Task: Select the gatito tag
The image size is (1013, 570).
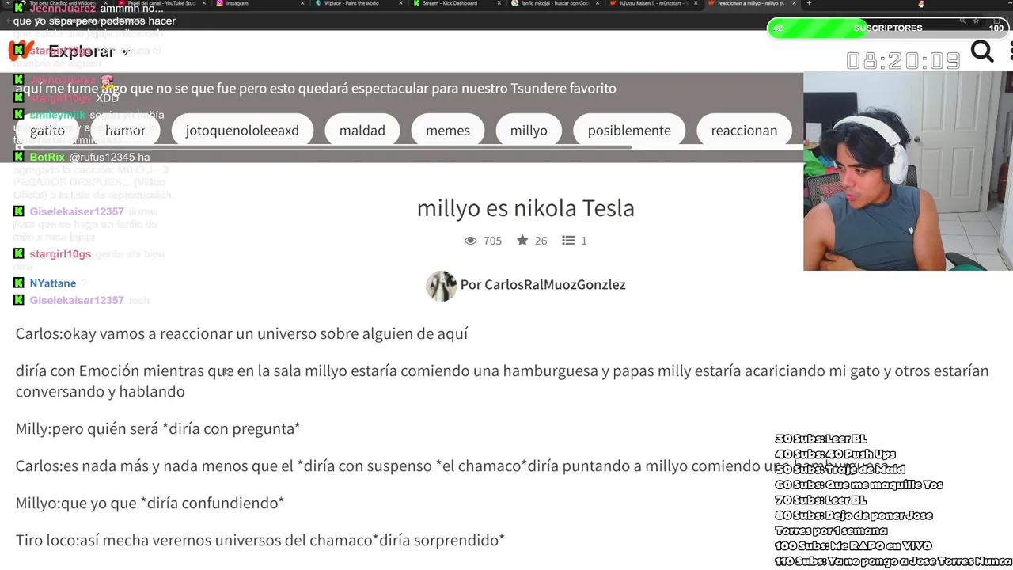Action: click(x=47, y=130)
